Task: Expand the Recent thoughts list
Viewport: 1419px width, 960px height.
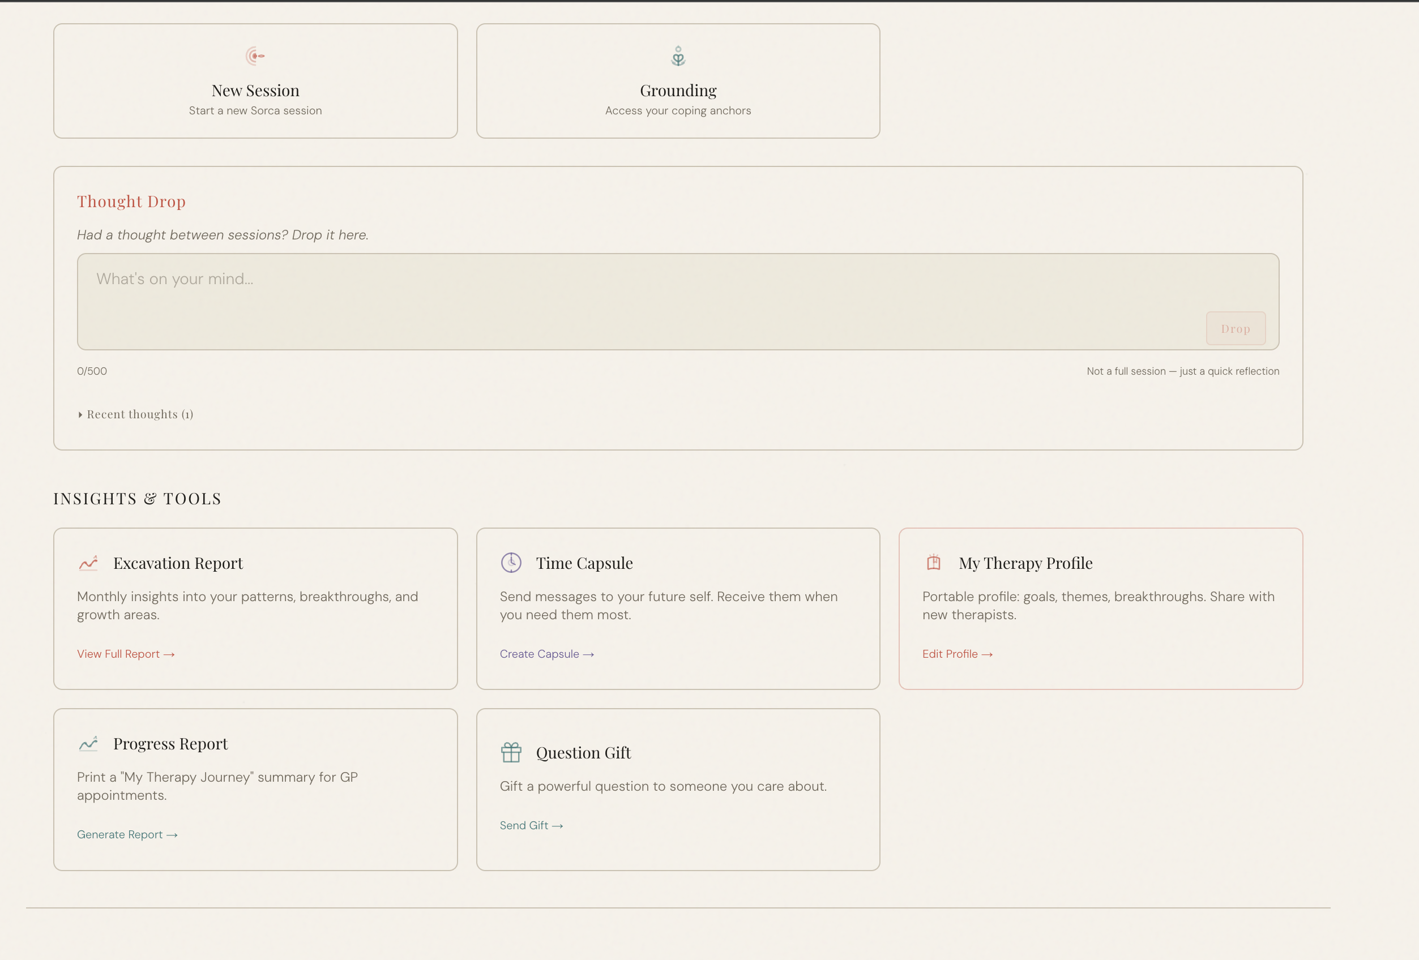Action: pyautogui.click(x=135, y=414)
